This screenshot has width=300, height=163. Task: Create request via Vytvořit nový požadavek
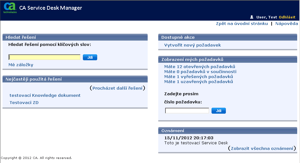pos(193,45)
